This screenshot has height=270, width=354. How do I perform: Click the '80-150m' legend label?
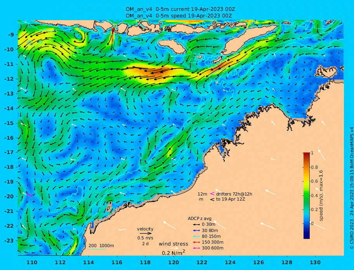(x=211, y=236)
